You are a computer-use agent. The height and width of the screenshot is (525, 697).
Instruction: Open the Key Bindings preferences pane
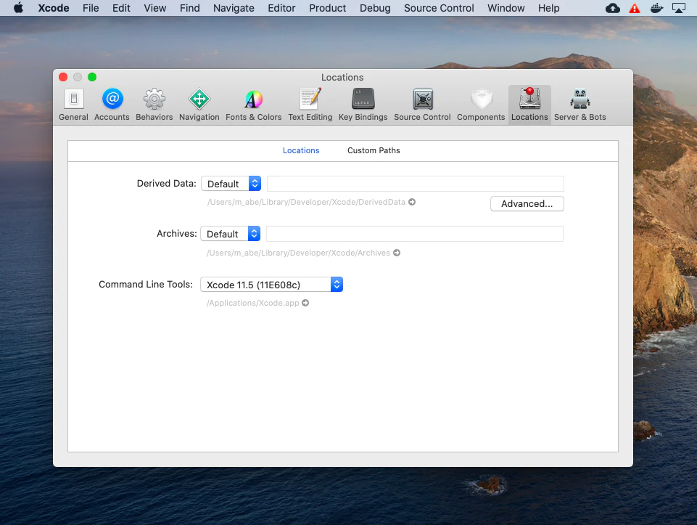[363, 105]
